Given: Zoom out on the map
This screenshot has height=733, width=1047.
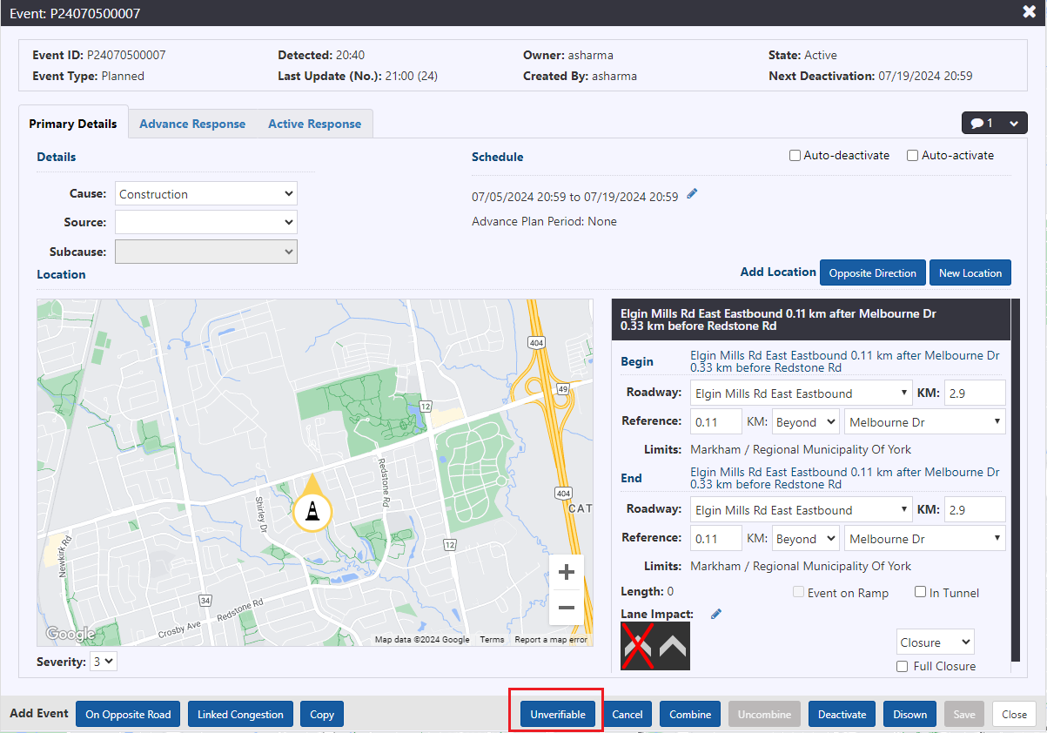Looking at the screenshot, I should coord(567,608).
